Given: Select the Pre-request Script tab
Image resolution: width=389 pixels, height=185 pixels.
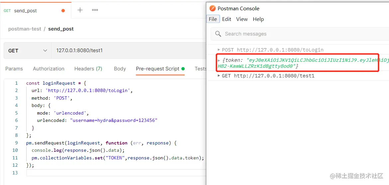Looking at the screenshot, I should tap(160, 69).
